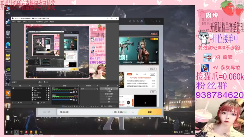Show hidden icons in the system tray
The height and width of the screenshot is (137, 244).
click(x=172, y=132)
